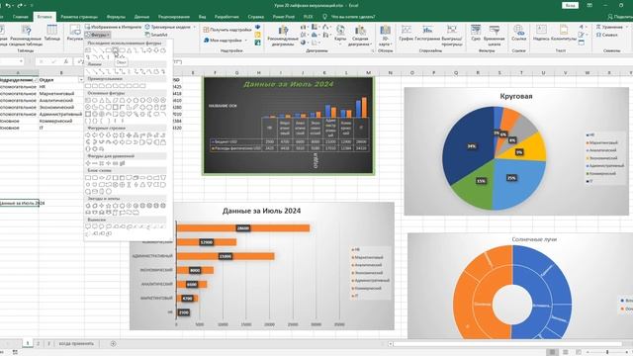Image resolution: width=633 pixels, height=356 pixels.
Task: Insert a SmartArt graphic
Action: pyautogui.click(x=156, y=35)
